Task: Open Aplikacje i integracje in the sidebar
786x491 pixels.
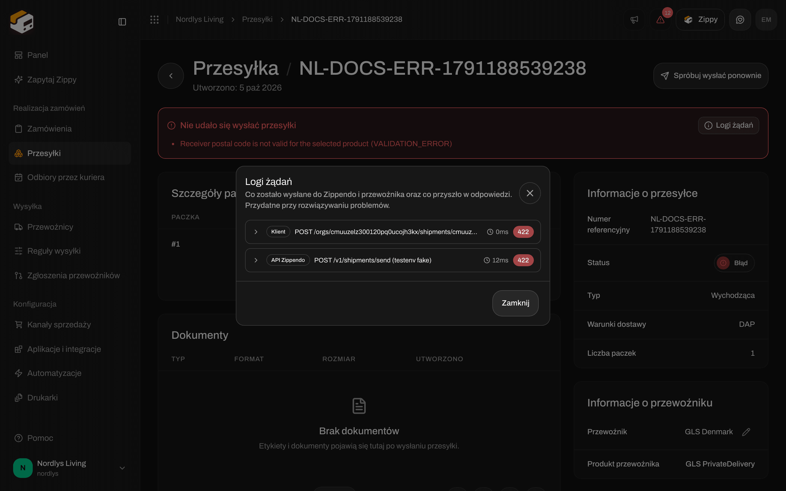Action: point(70,349)
